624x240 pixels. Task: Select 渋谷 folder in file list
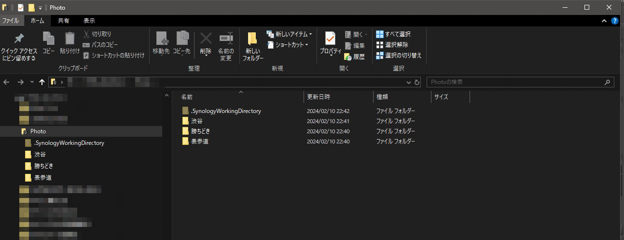(x=193, y=121)
